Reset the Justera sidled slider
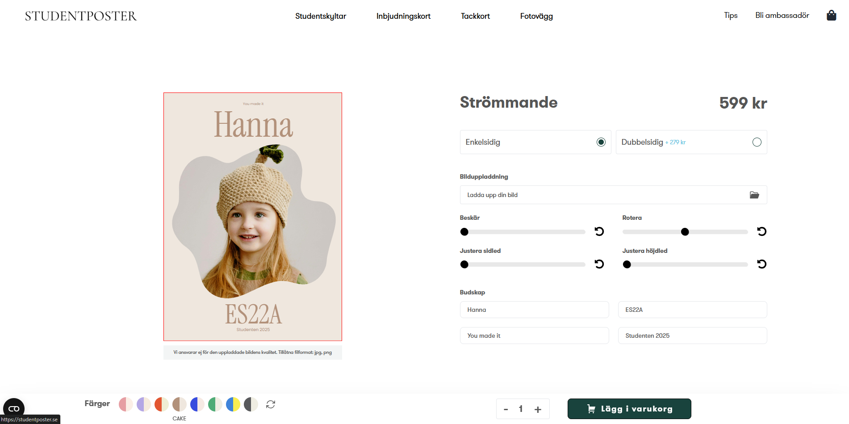Image resolution: width=849 pixels, height=424 pixels. (x=599, y=264)
